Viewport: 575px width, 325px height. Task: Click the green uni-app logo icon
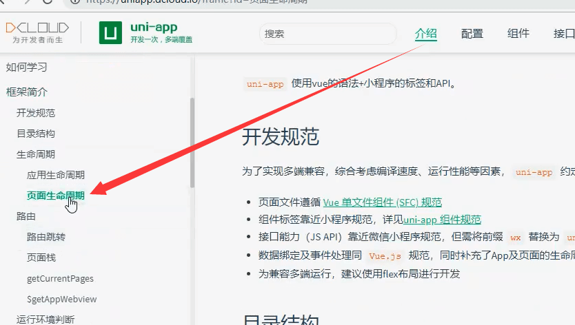110,32
